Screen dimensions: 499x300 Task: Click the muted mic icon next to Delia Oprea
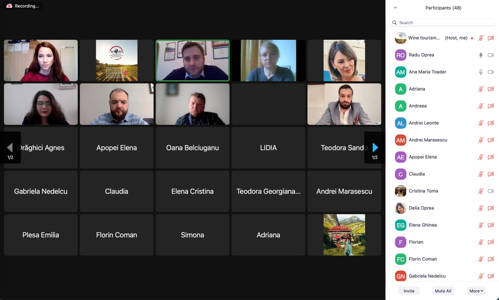coord(481,208)
